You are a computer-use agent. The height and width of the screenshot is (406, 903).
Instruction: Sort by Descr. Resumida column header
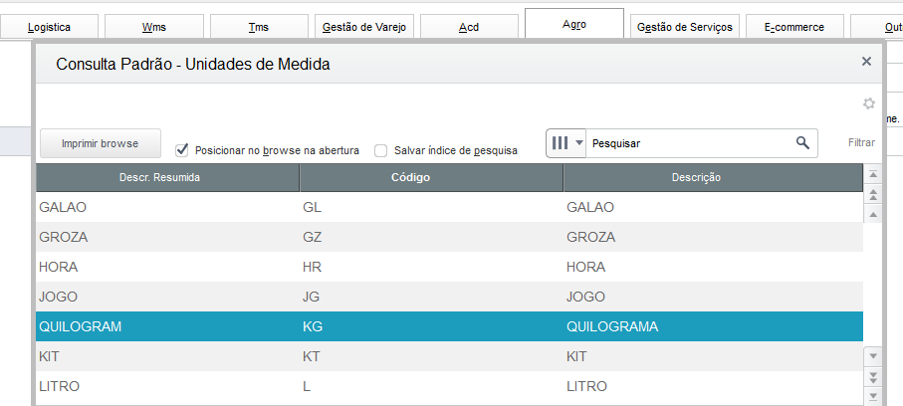point(167,178)
